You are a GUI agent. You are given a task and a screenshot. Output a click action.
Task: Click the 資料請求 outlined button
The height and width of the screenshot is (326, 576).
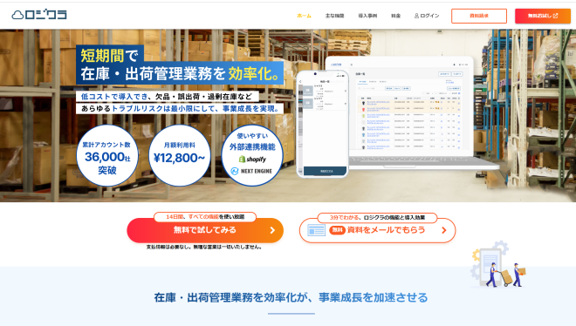tap(479, 17)
